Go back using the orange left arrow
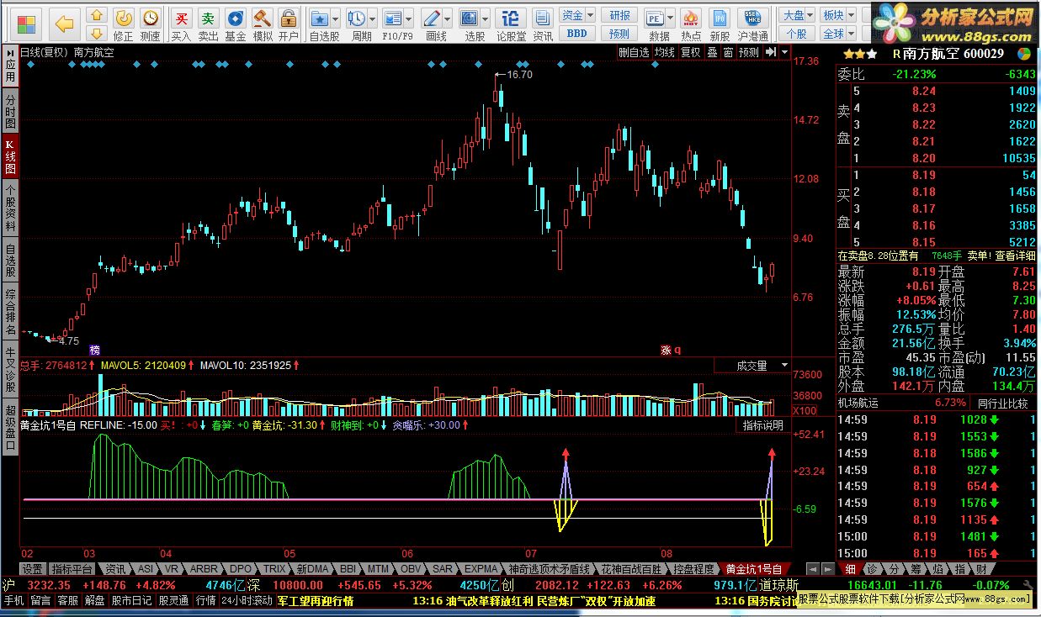 pos(65,24)
